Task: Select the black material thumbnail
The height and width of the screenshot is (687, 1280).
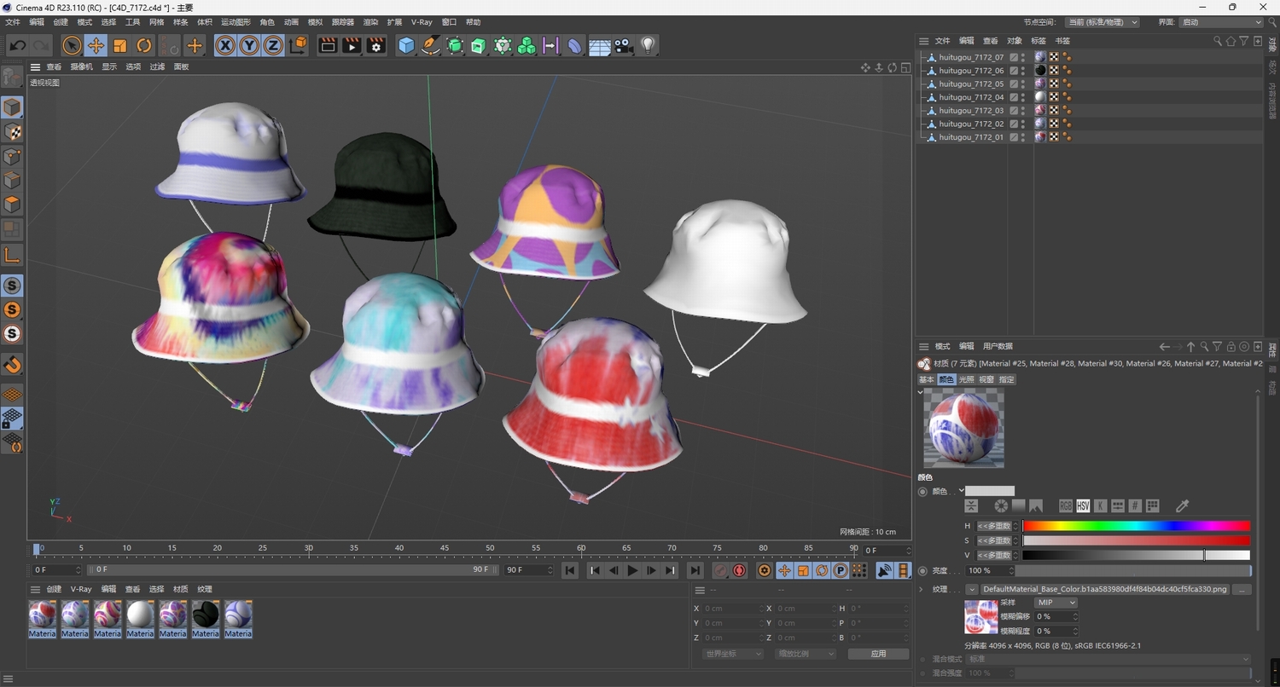Action: pos(205,615)
